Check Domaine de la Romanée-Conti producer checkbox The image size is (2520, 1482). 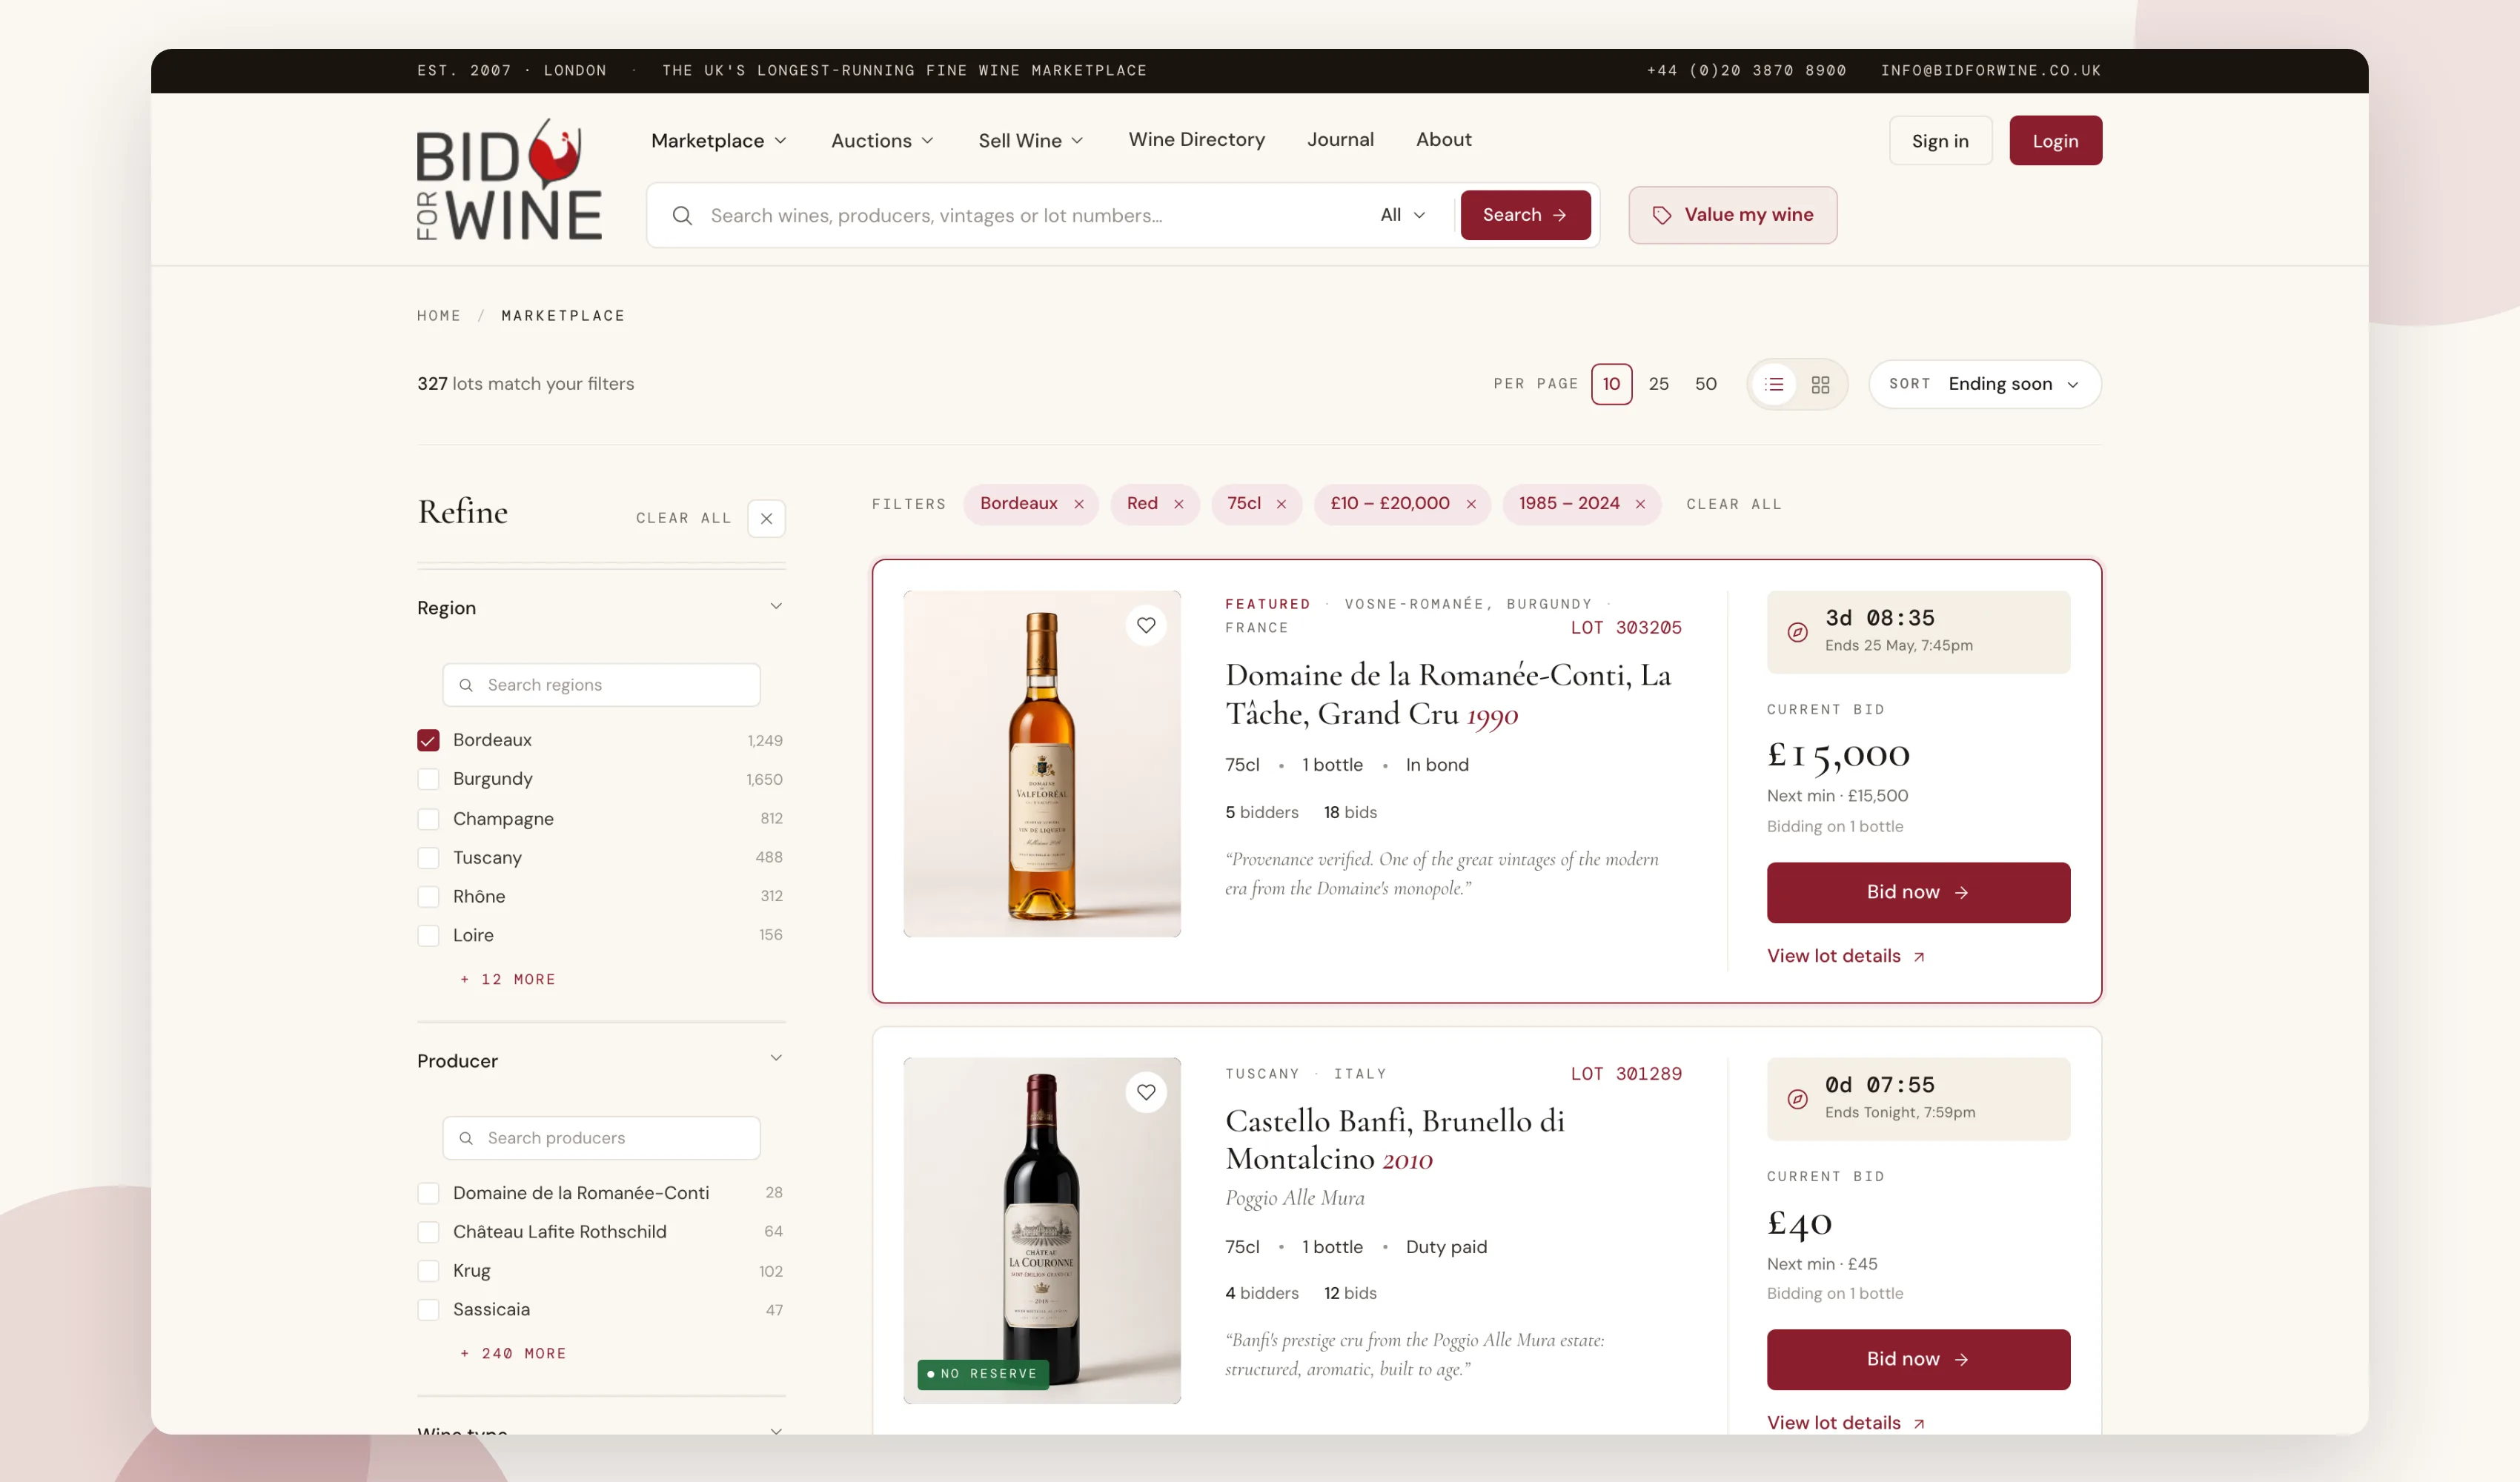click(428, 1193)
